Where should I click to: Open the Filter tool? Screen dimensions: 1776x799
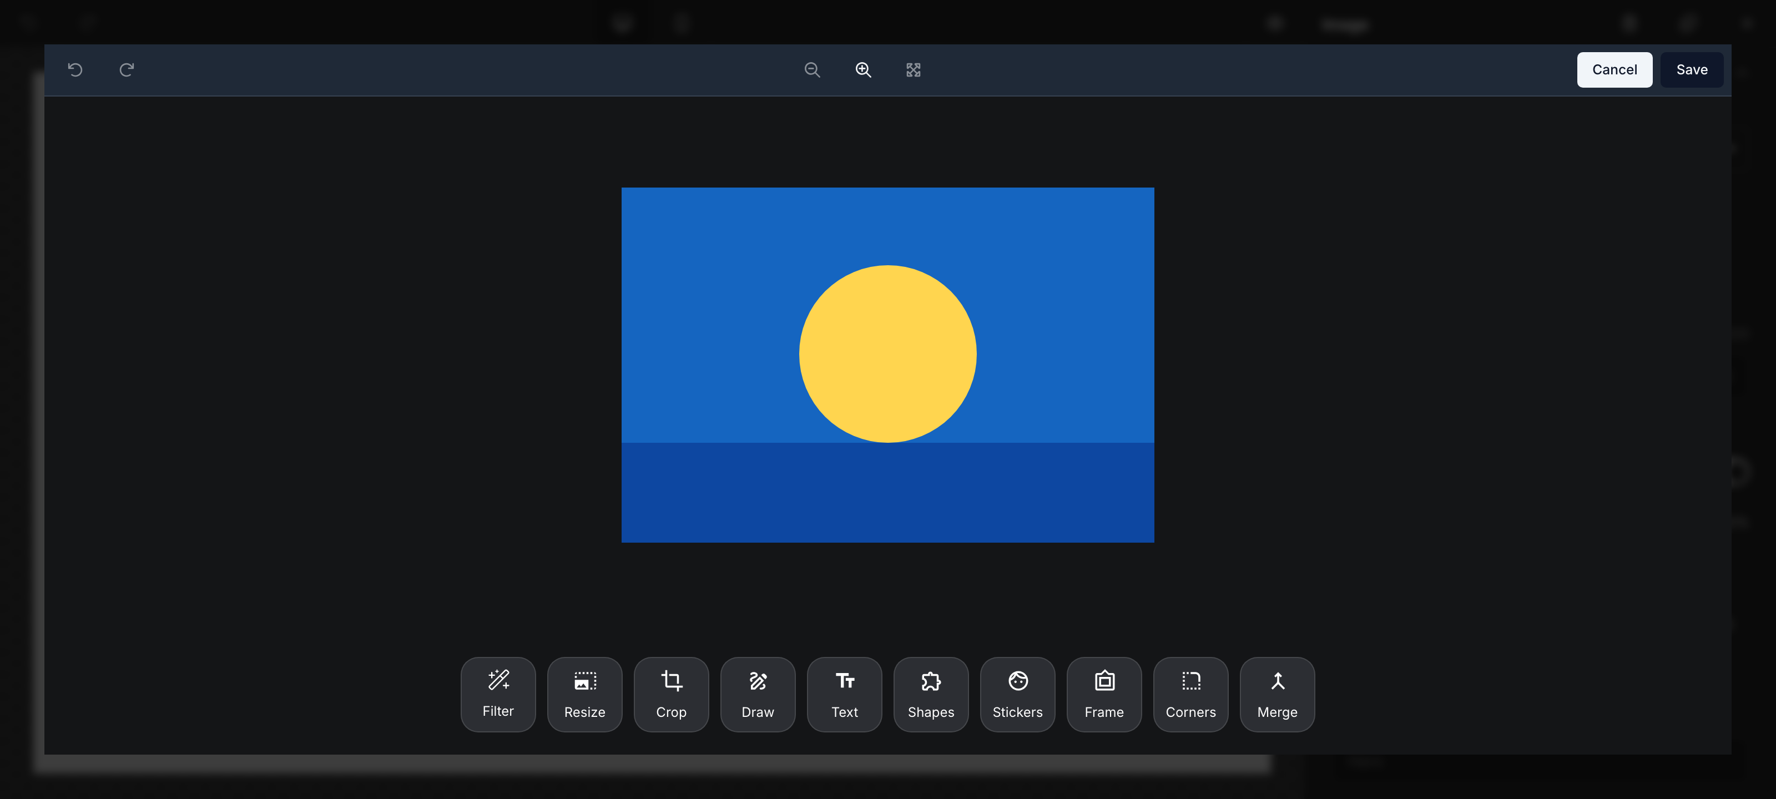click(x=498, y=694)
